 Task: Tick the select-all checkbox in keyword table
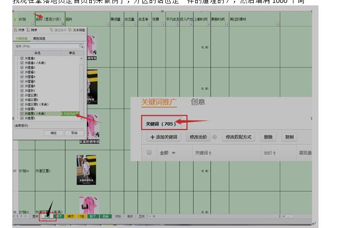tap(149, 152)
